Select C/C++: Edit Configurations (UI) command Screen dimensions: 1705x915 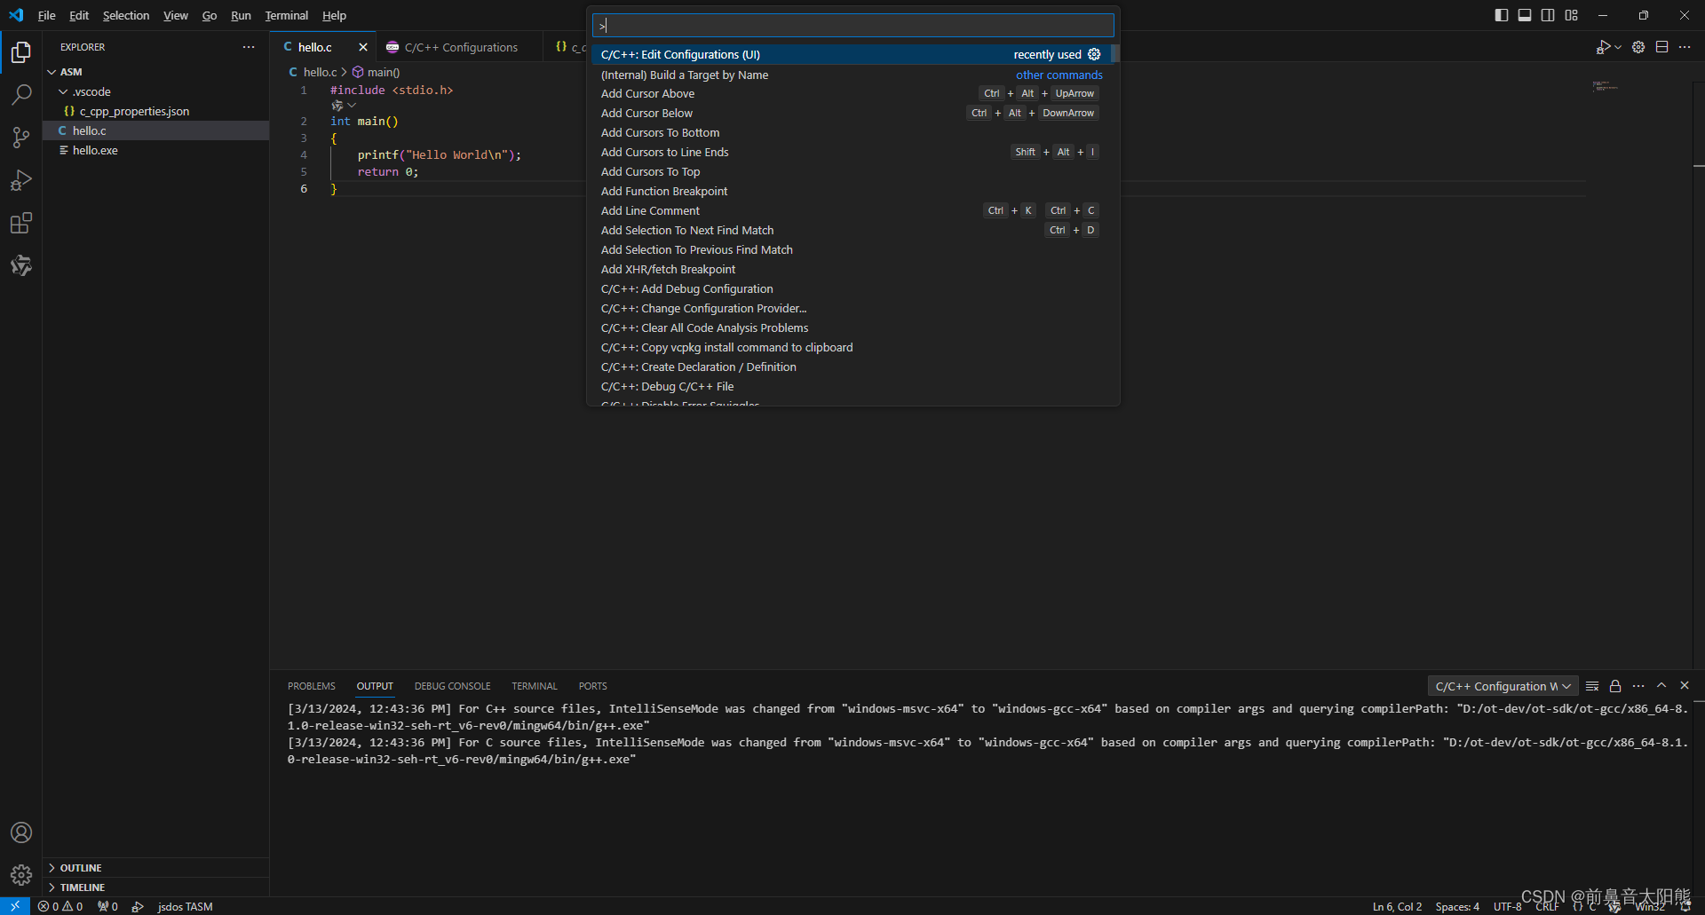(851, 54)
